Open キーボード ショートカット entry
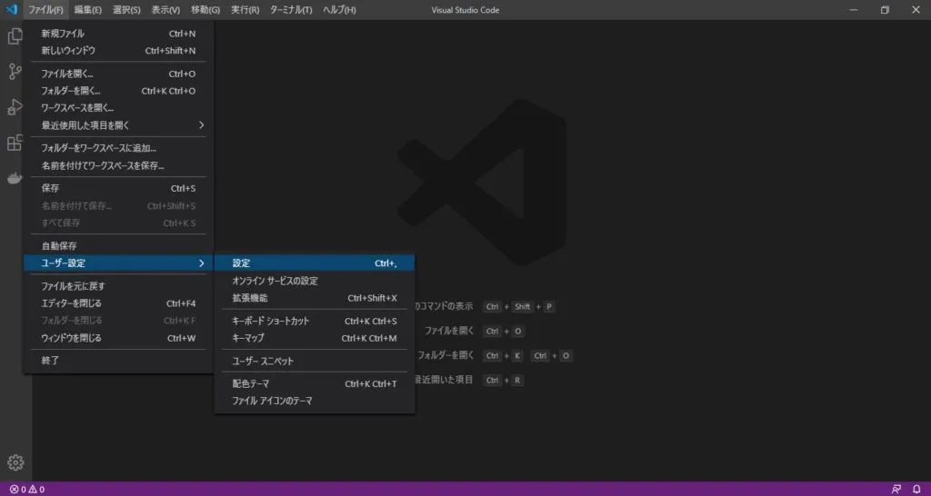 (x=315, y=321)
